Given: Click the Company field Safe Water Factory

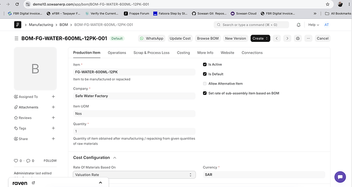Looking at the screenshot, I should (x=134, y=96).
